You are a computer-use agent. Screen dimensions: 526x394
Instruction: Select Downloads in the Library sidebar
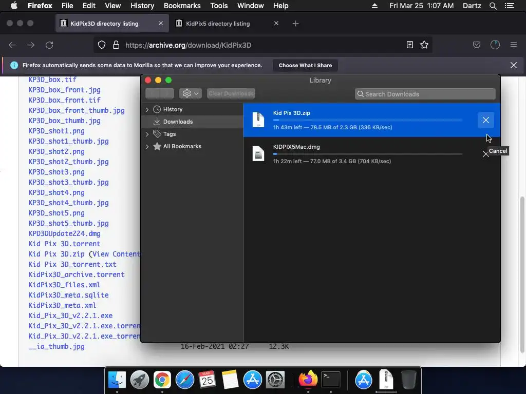pos(192,122)
